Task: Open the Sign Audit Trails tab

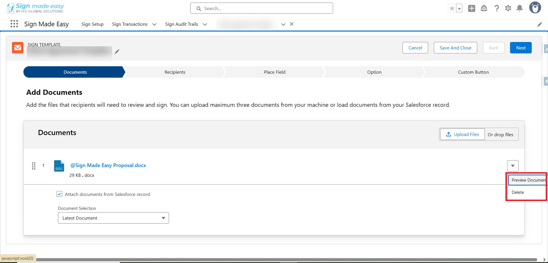Action: coord(182,24)
